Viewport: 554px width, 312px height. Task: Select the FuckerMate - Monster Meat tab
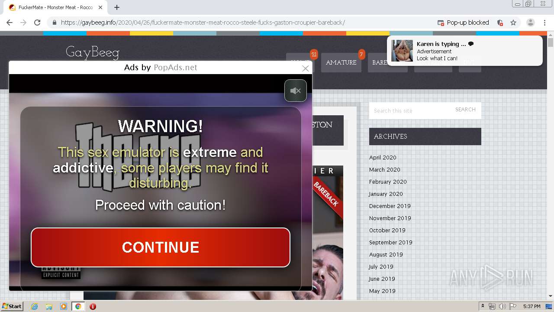[x=55, y=7]
